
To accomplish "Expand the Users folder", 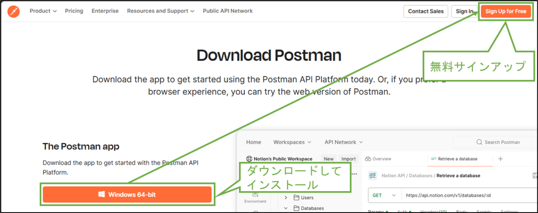I will tap(287, 197).
